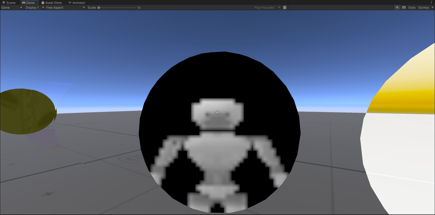The image size is (435, 215).
Task: Toggle the keyboard shortcuts icon
Action: (x=404, y=8)
